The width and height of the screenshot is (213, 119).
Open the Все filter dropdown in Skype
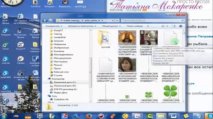(162, 10)
